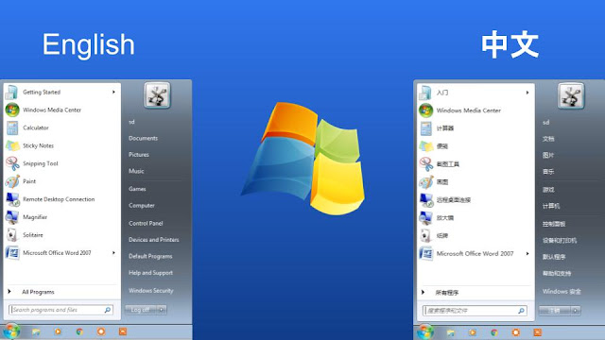Open Default Programs
The width and height of the screenshot is (605, 340).
[x=150, y=256]
